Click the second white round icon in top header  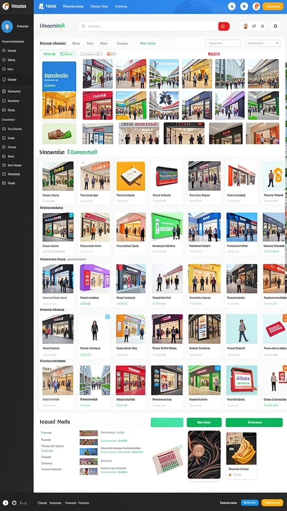point(244,6)
